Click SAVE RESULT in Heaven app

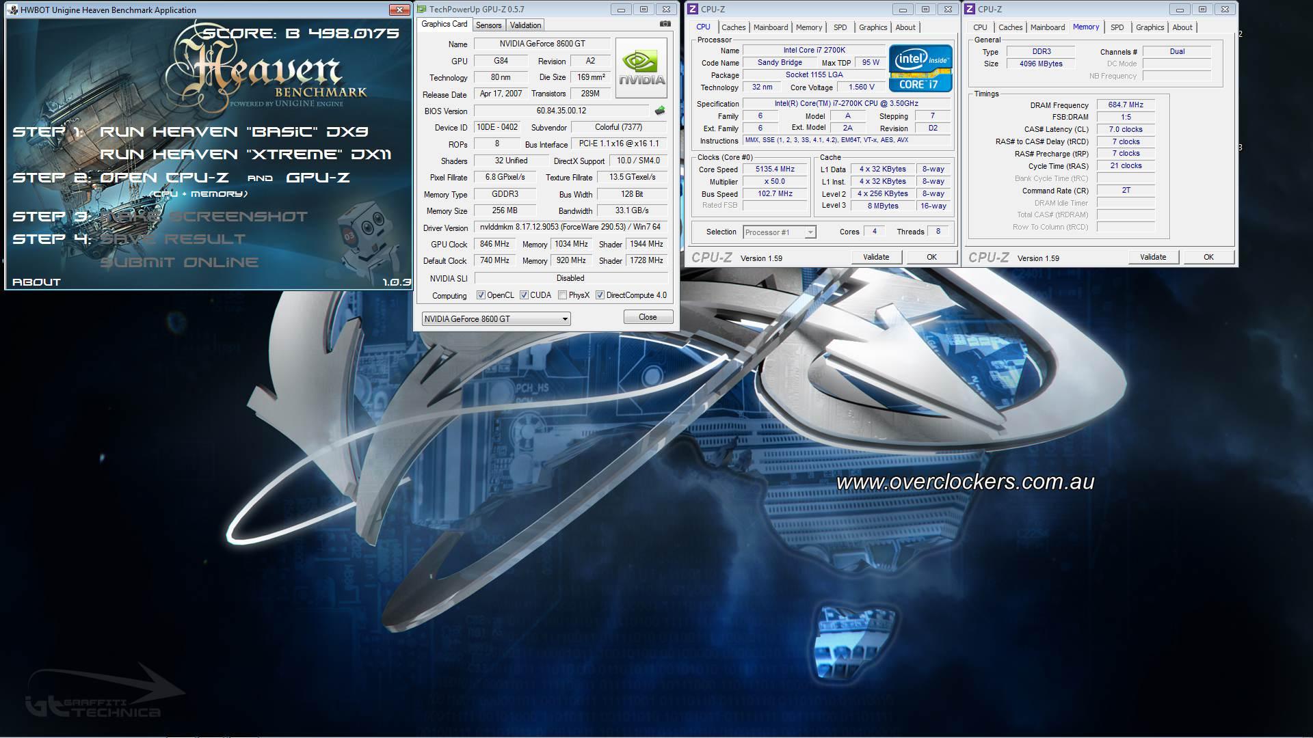click(173, 239)
